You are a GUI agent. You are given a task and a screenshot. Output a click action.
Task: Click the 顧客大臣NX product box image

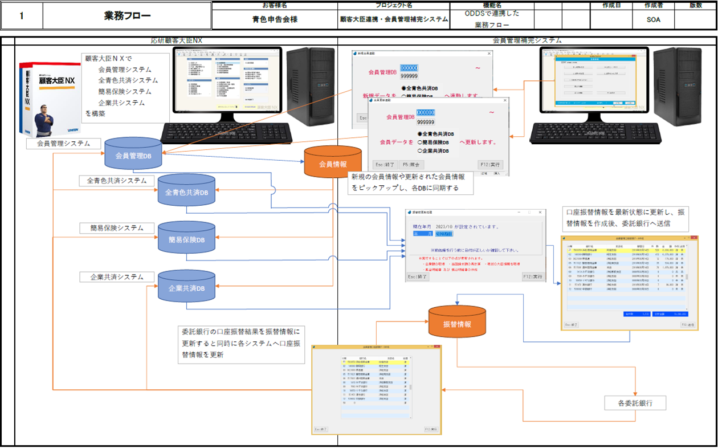coord(50,99)
